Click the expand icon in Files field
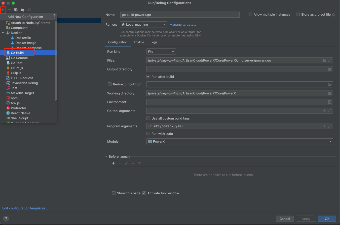The image size is (340, 225). click(x=330, y=61)
